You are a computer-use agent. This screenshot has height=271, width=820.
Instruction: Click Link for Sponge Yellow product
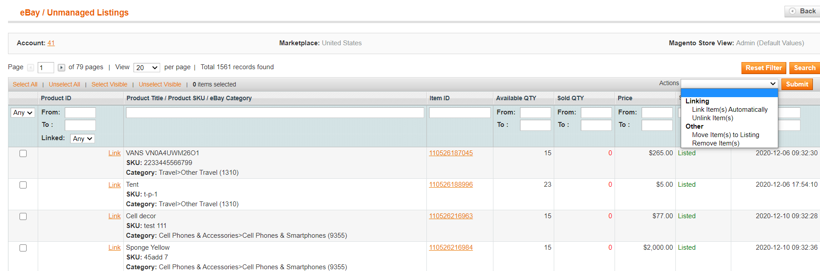coord(114,247)
